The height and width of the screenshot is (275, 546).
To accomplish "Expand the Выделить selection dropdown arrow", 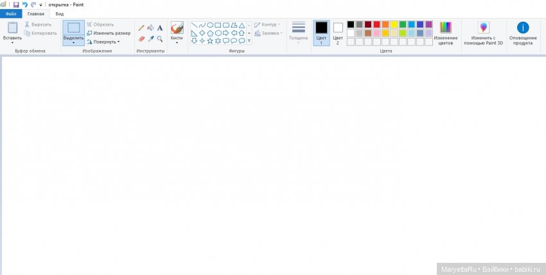I will [x=73, y=43].
